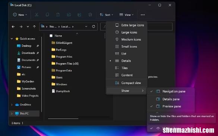The image size is (218, 136).
Task: Toggle Preview pane in Show submenu
Action: click(x=171, y=106)
